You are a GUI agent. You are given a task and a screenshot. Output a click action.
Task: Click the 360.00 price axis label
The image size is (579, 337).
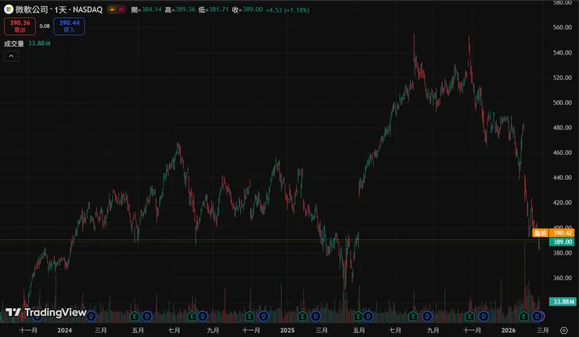[563, 278]
